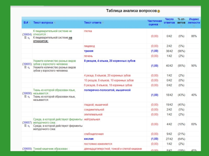This screenshot has height=156, width=209.
Task: Select answer гладкой, мышечной
Action: click(96, 105)
